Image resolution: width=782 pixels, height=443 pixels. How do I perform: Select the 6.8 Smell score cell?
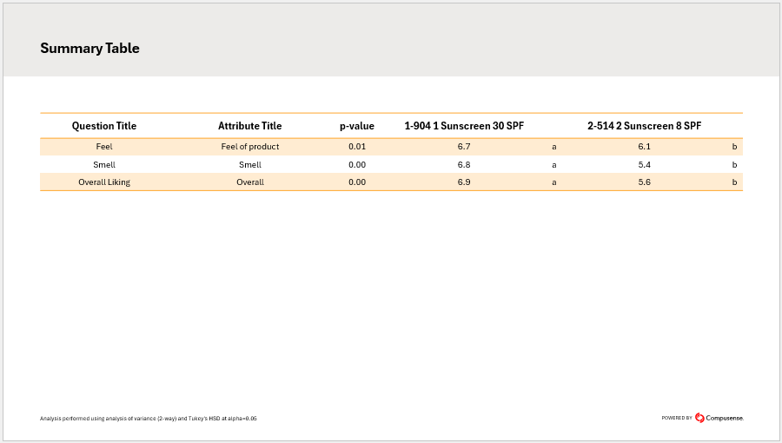coord(464,164)
